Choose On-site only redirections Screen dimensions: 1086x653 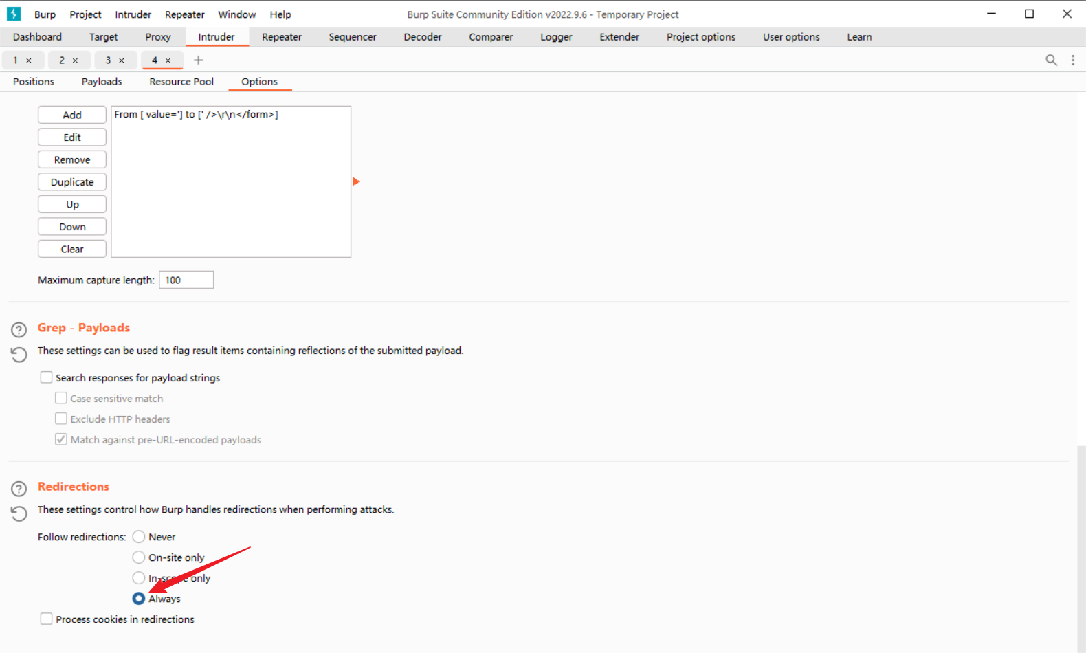click(x=139, y=557)
